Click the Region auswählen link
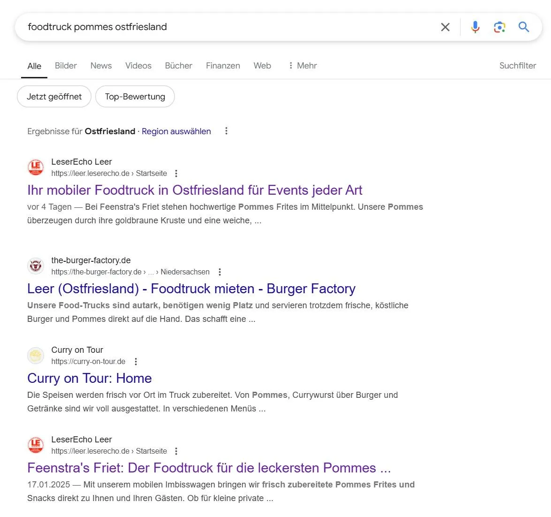Image resolution: width=551 pixels, height=517 pixels. tap(176, 131)
